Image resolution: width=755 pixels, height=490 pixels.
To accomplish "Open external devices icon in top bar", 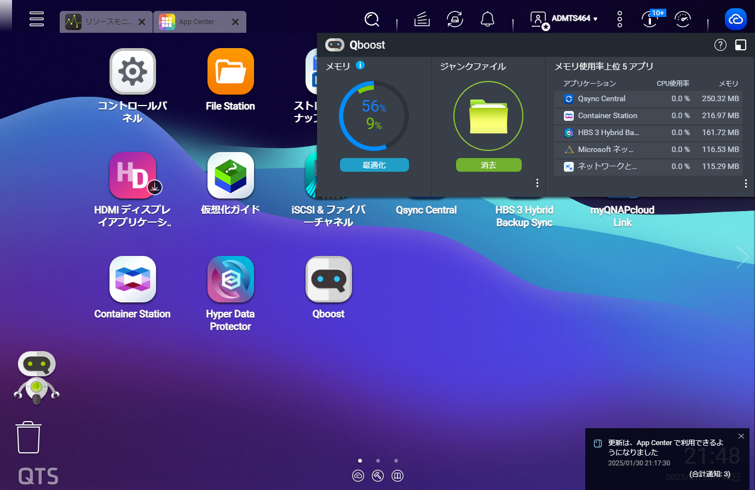I will pos(454,19).
